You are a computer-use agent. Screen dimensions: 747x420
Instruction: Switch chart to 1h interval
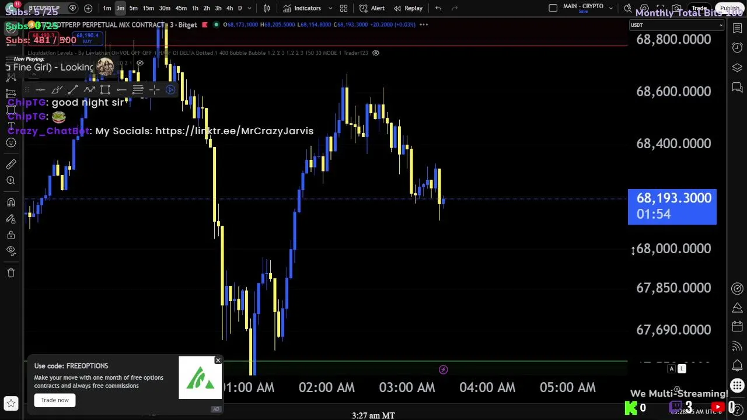click(195, 8)
